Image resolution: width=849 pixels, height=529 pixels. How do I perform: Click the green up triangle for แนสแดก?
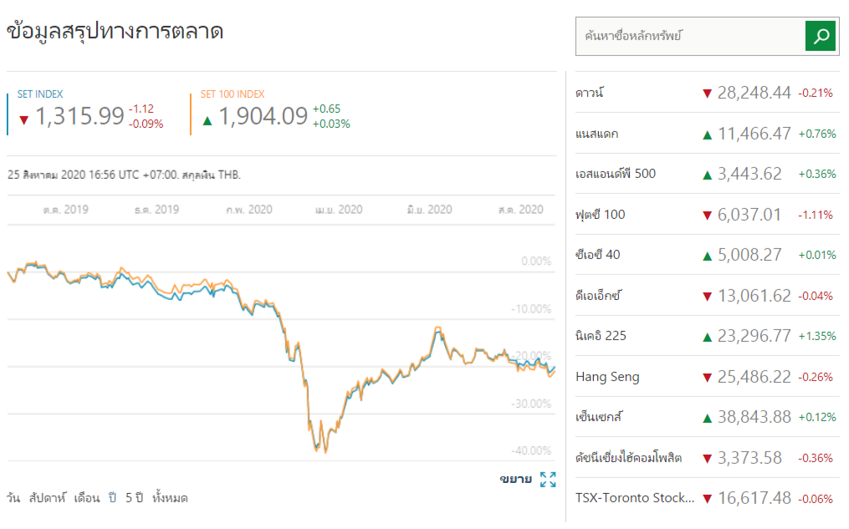[707, 134]
